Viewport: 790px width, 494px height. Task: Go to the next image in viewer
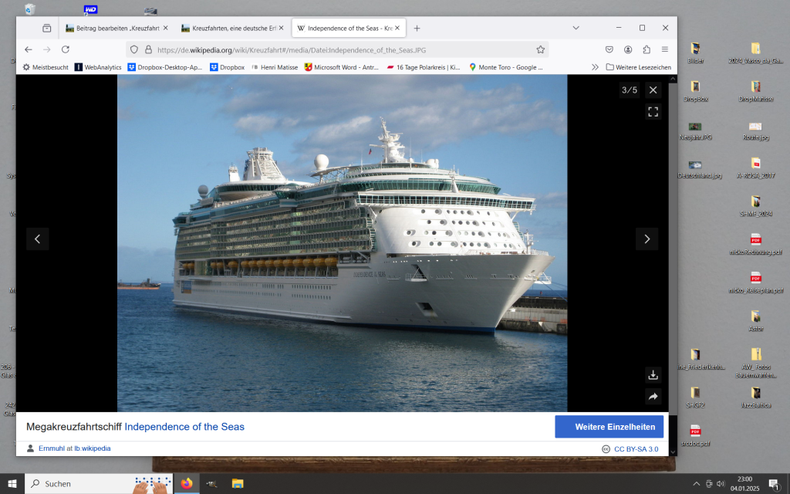[x=647, y=239]
